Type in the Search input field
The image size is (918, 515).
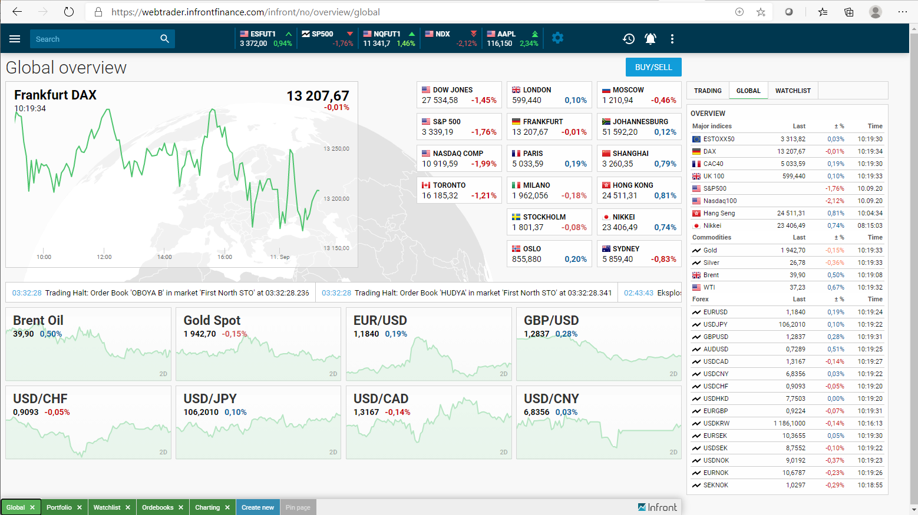[x=94, y=39]
